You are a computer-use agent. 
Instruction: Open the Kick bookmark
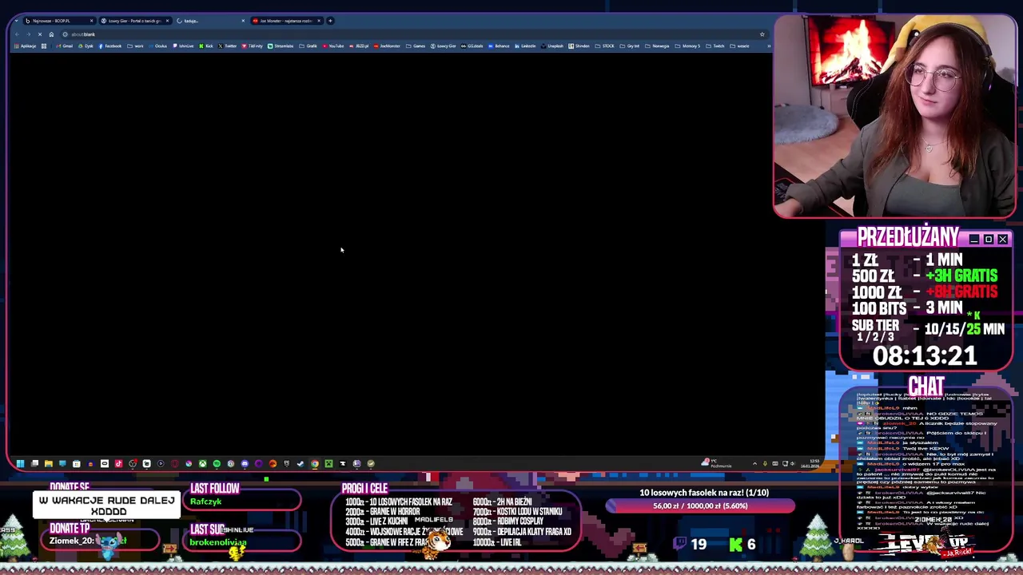pos(206,46)
